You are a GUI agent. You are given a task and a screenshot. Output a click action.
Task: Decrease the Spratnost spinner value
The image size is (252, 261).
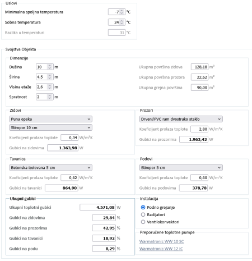point(49,98)
